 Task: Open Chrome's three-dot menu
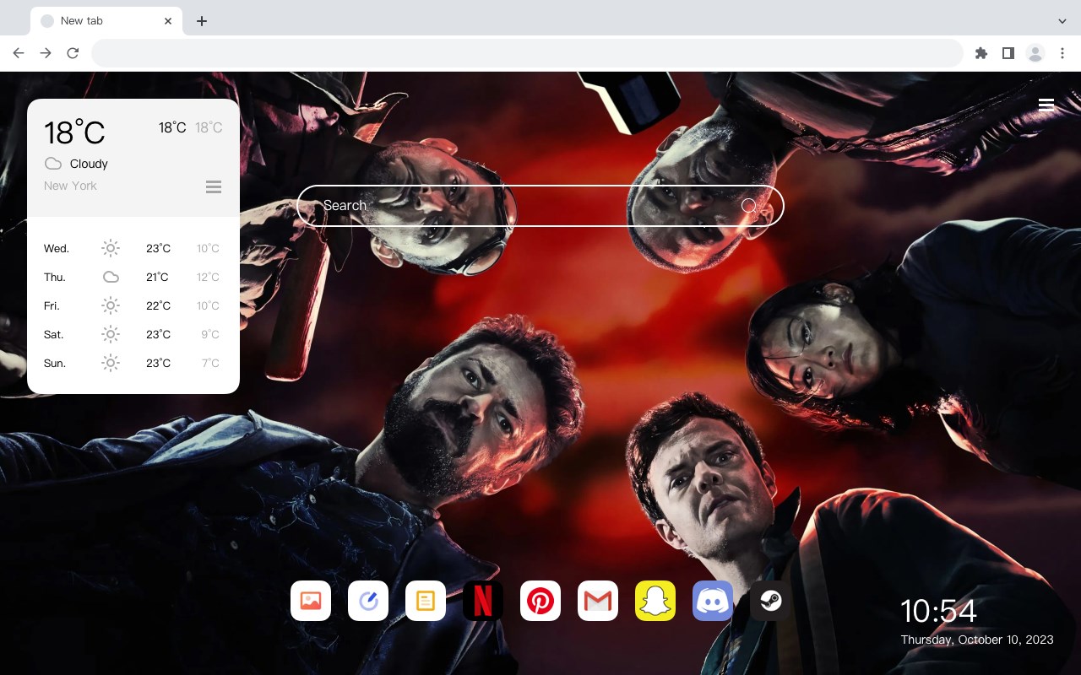click(1062, 53)
